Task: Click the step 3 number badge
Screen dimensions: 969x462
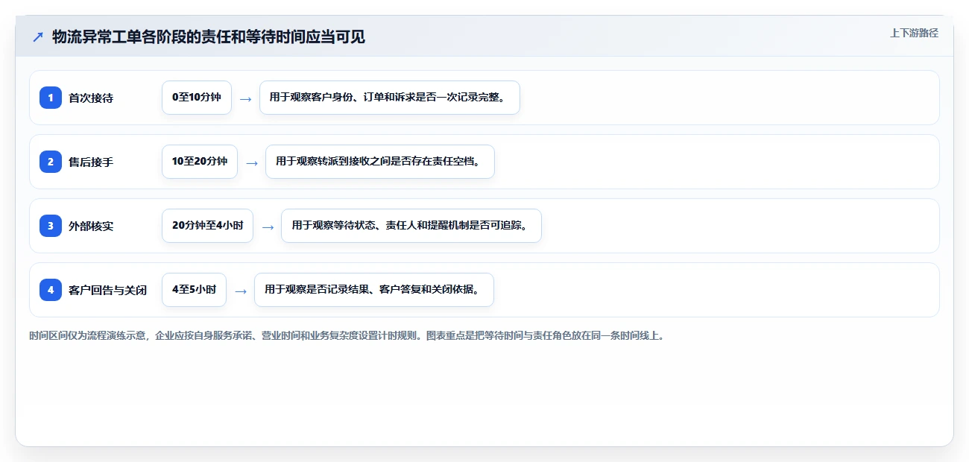Action: (51, 226)
